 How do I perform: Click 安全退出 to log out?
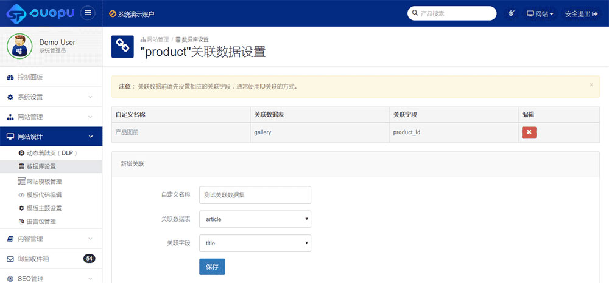[x=581, y=13]
